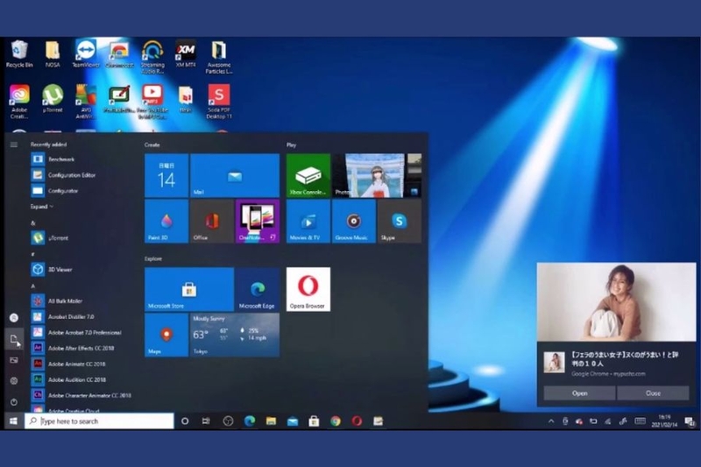Open AVG AntiVirus desktop icon
The image size is (701, 467).
tap(85, 102)
